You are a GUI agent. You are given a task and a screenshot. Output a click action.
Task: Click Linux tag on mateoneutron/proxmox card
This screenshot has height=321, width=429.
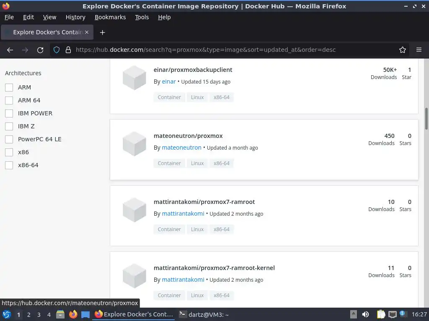[197, 163]
